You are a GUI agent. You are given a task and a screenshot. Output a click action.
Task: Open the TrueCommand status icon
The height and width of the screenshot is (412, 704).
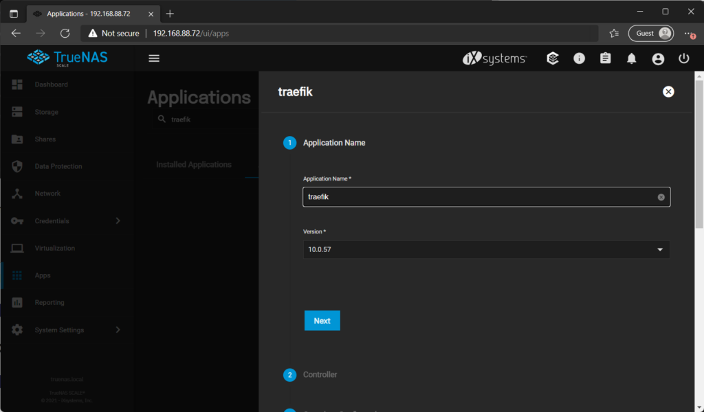pos(553,58)
